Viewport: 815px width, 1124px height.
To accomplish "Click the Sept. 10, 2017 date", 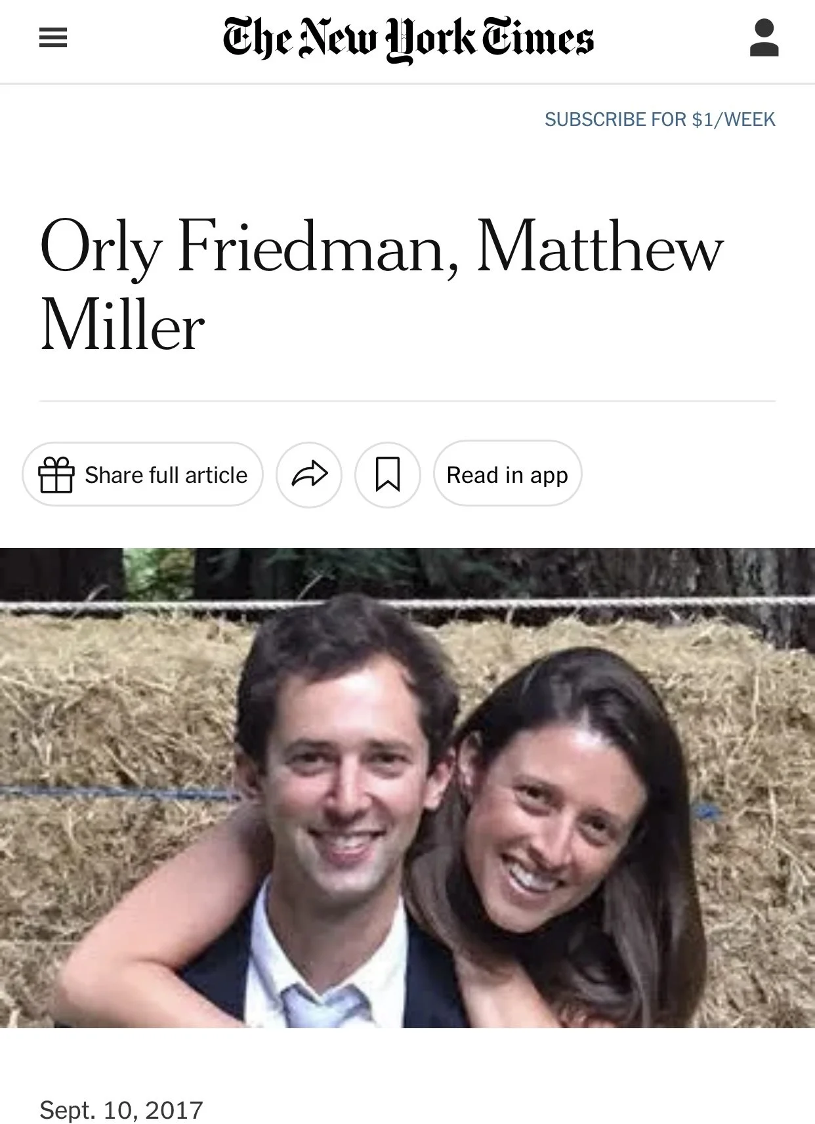I will (x=121, y=1110).
